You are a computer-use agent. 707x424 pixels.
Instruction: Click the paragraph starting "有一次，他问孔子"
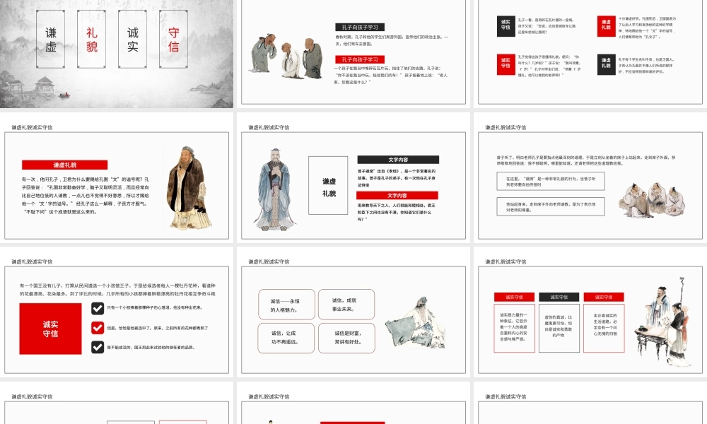(x=86, y=196)
